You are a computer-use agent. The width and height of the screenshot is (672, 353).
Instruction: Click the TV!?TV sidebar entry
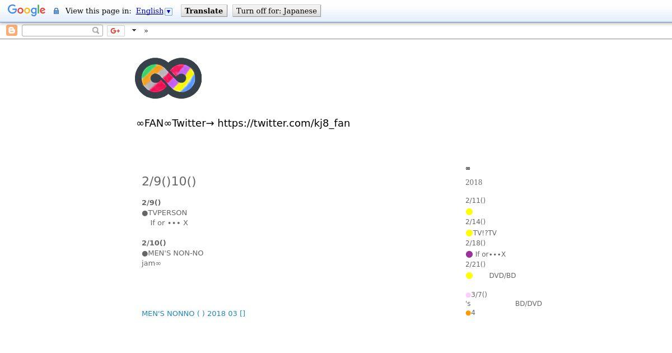(485, 233)
